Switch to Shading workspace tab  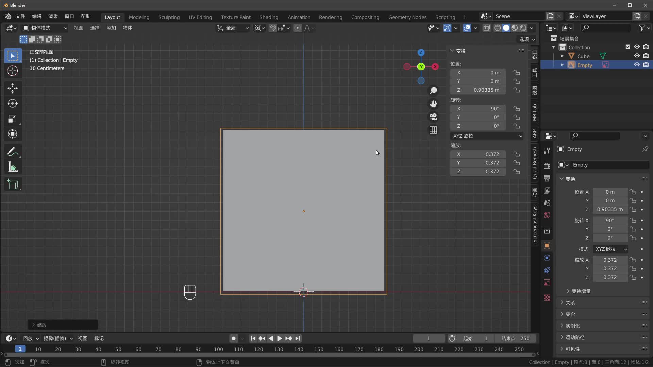tap(269, 17)
